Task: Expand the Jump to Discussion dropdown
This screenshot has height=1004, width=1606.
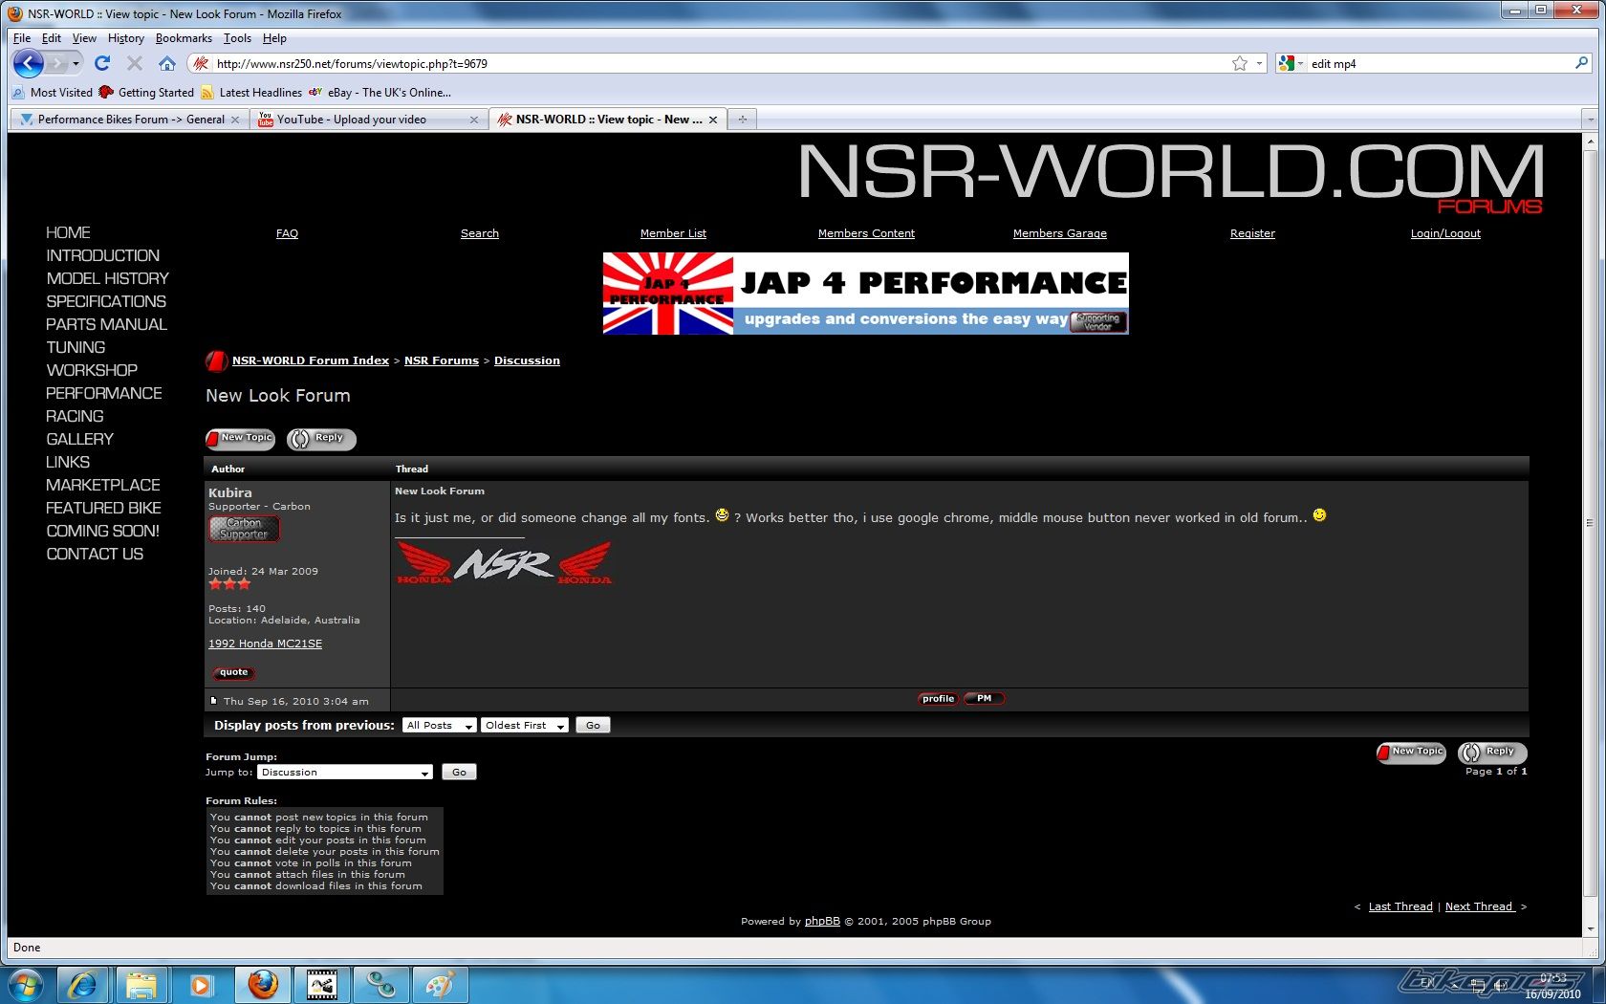Action: [x=345, y=773]
